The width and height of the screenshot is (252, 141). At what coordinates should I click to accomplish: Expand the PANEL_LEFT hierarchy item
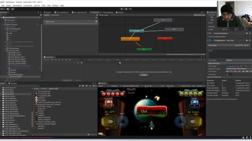7,53
